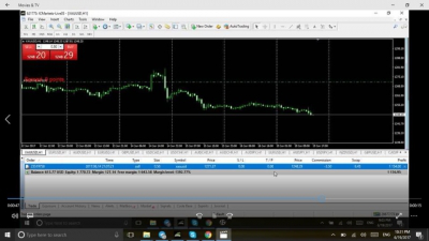Open the chat icon at top right

tap(404, 27)
